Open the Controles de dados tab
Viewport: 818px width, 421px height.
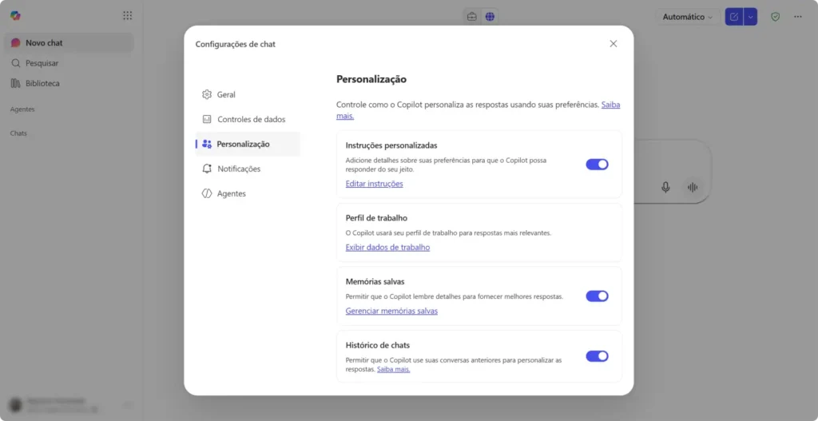(x=248, y=120)
